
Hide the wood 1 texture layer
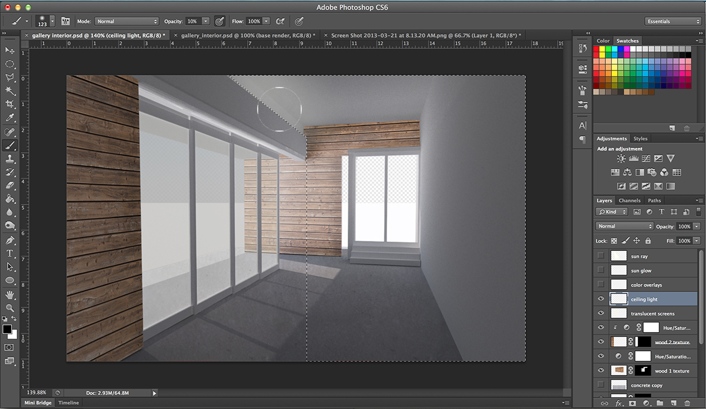click(x=601, y=370)
